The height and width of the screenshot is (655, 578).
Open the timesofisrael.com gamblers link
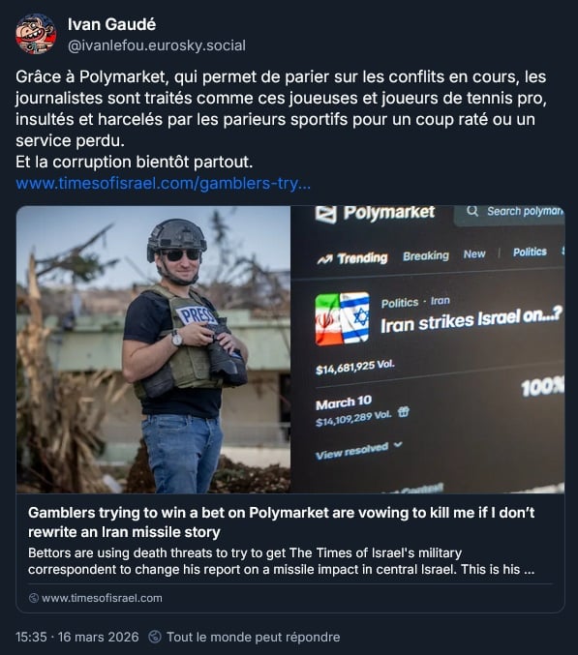163,184
